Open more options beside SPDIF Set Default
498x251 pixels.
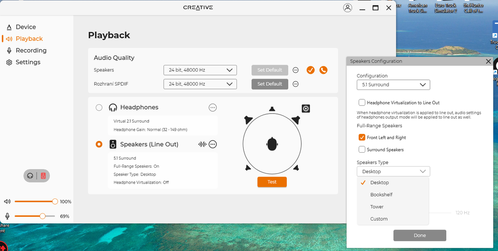(296, 84)
